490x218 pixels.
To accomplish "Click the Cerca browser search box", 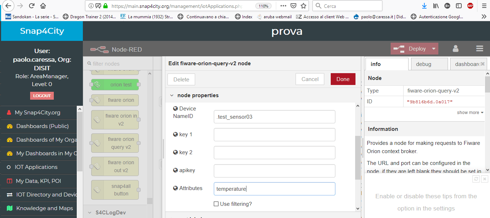I will [347, 6].
